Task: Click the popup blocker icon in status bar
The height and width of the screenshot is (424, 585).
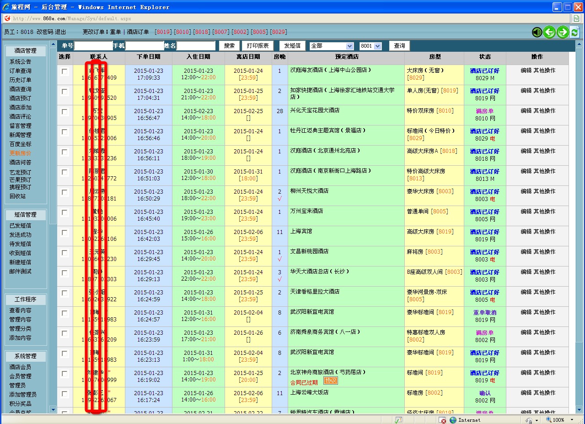Action: (442, 420)
